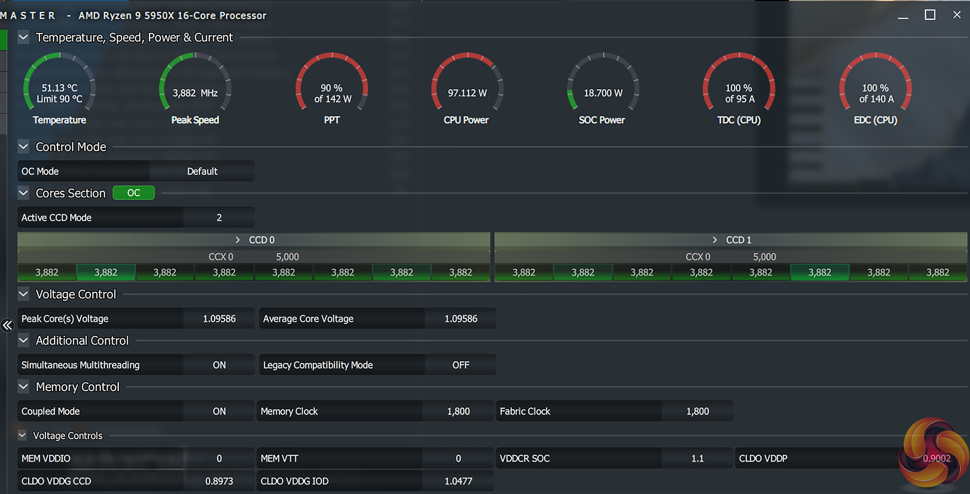Viewport: 970px width, 494px height.
Task: Collapse Temperature, Speed, Power & Current section
Action: tap(23, 37)
